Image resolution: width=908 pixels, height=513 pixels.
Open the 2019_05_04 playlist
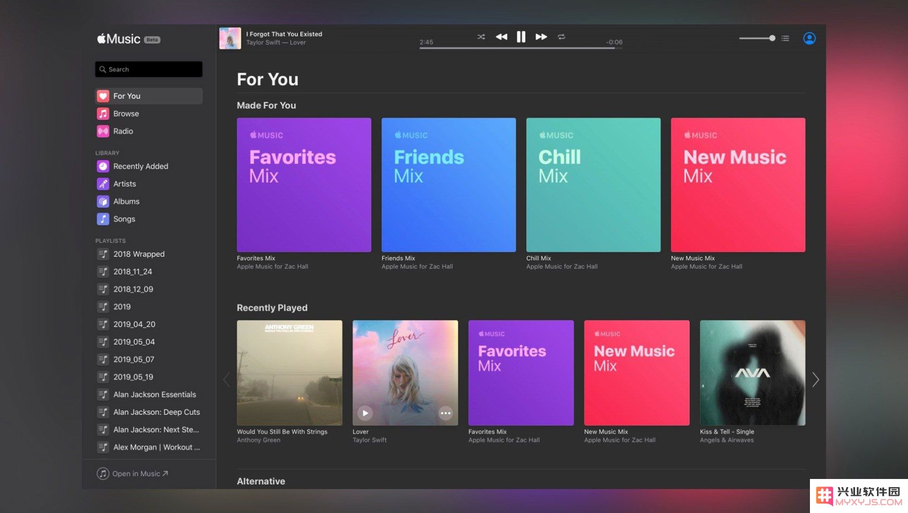coord(149,342)
